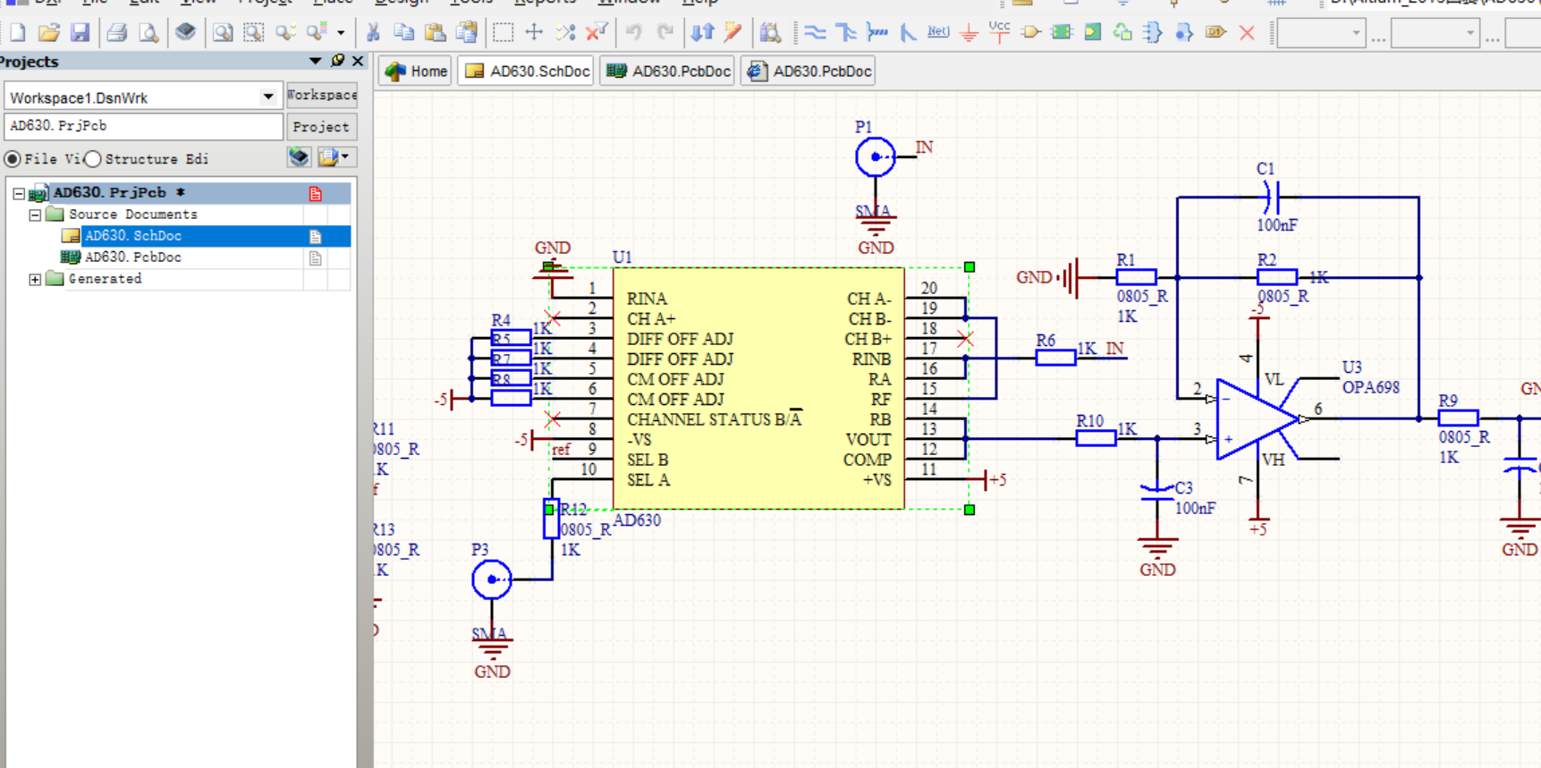Open the Projects panel options arrow

point(315,61)
